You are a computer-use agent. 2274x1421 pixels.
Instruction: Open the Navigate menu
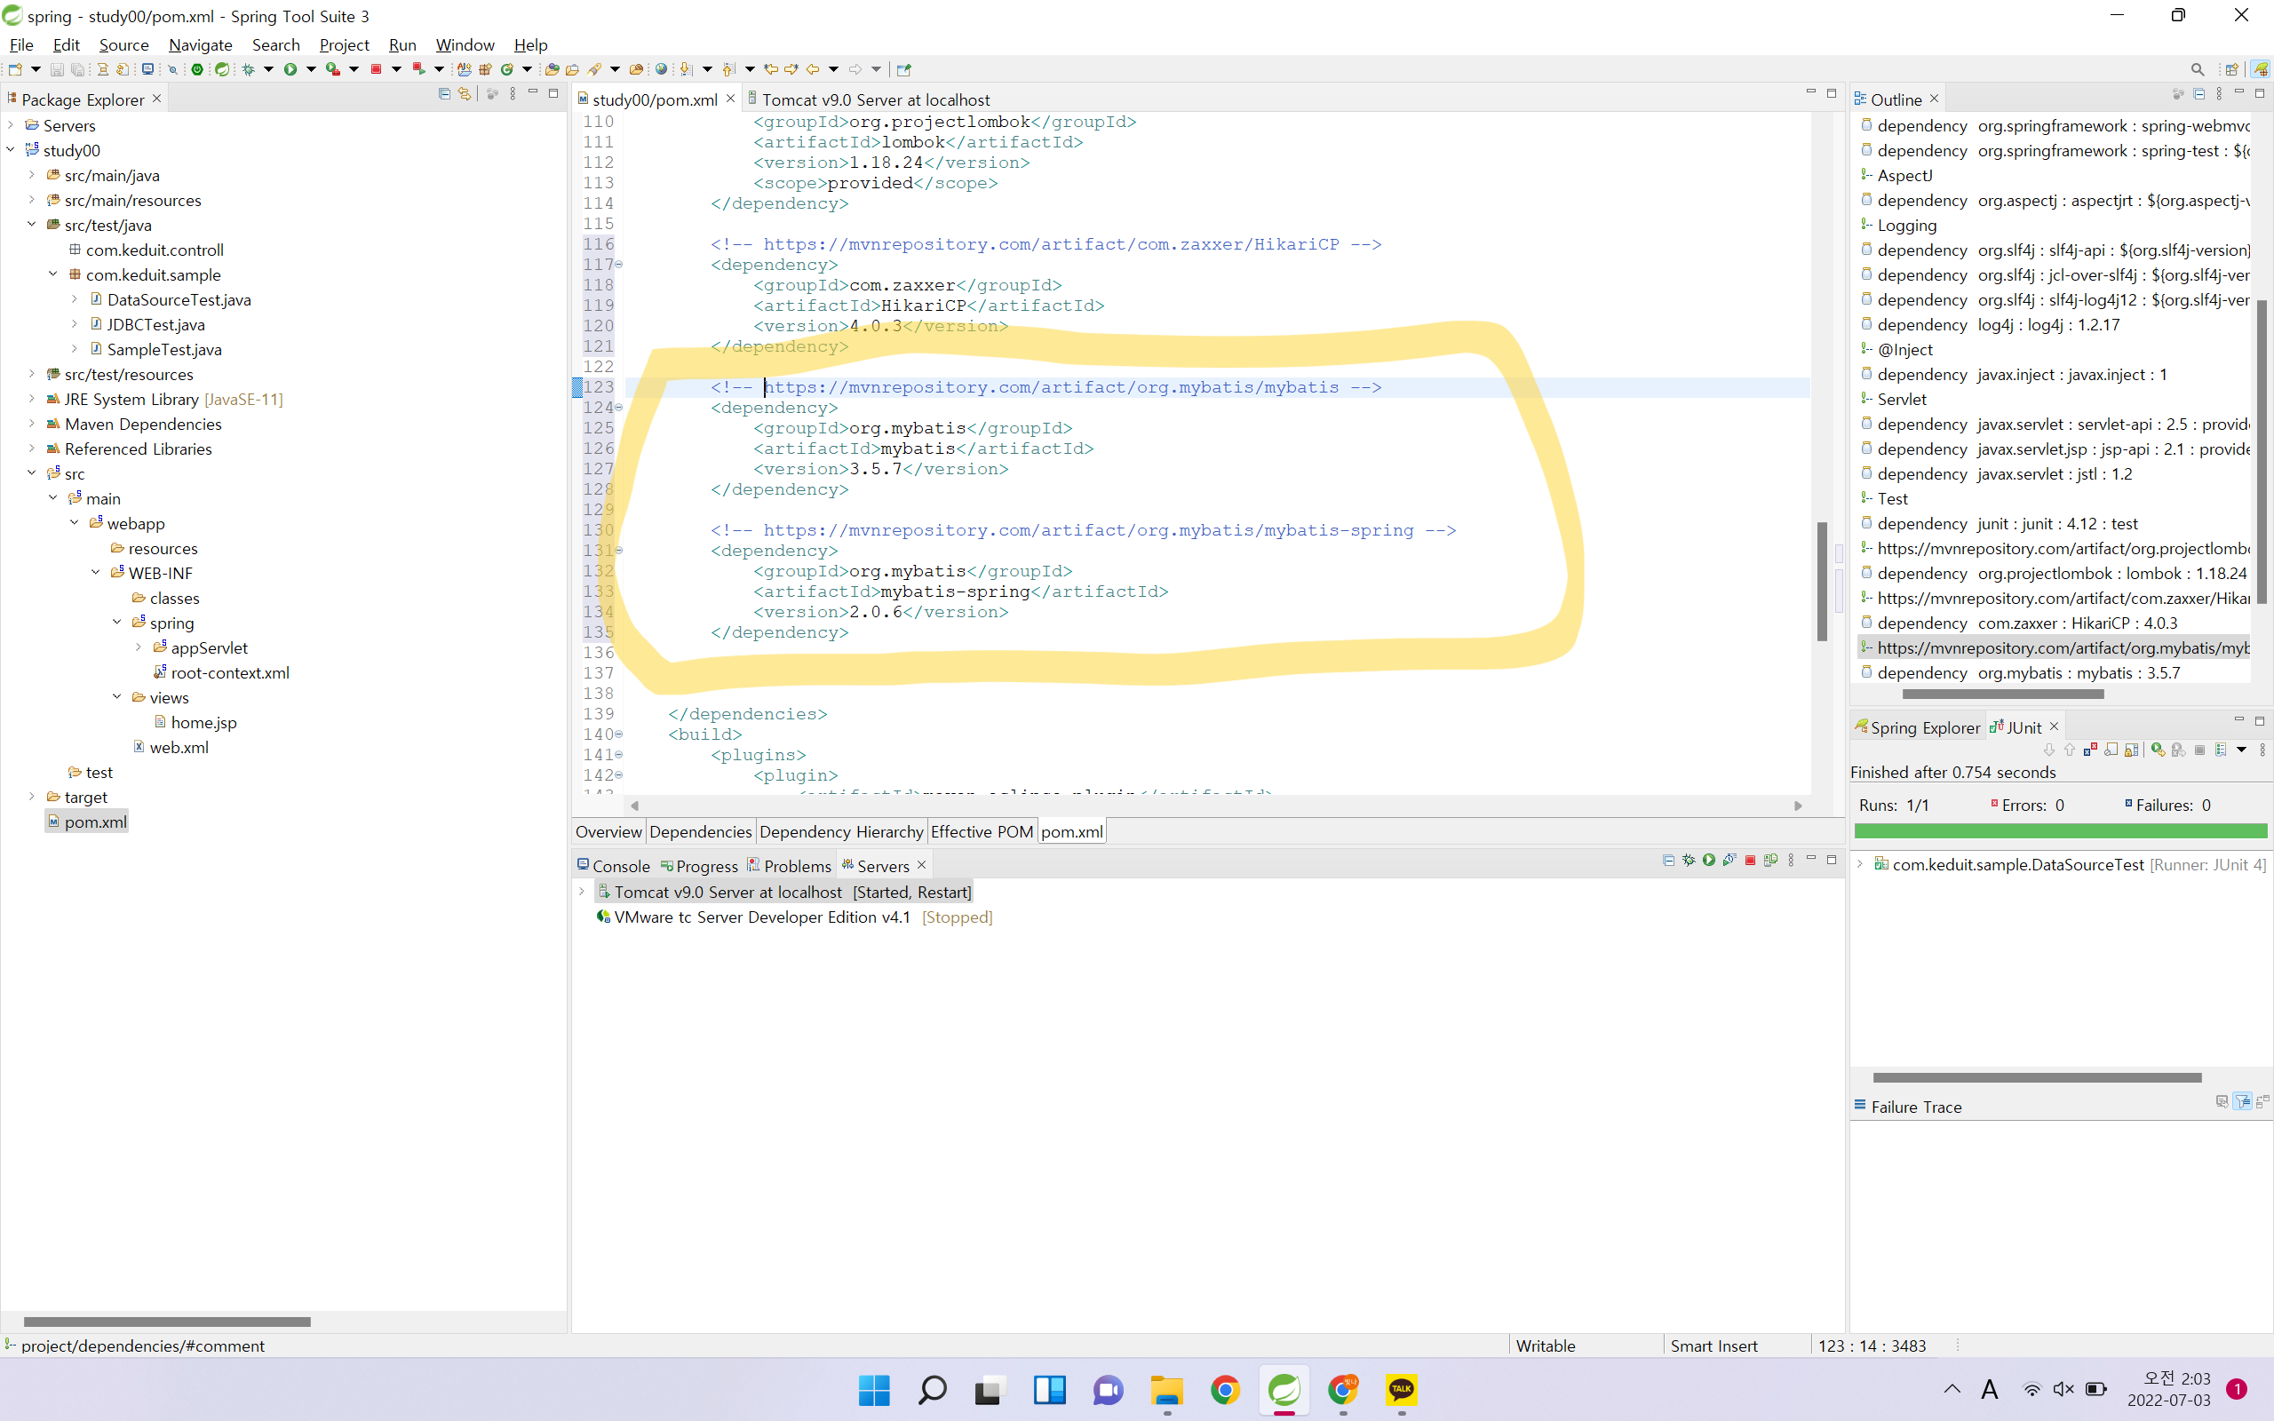200,44
